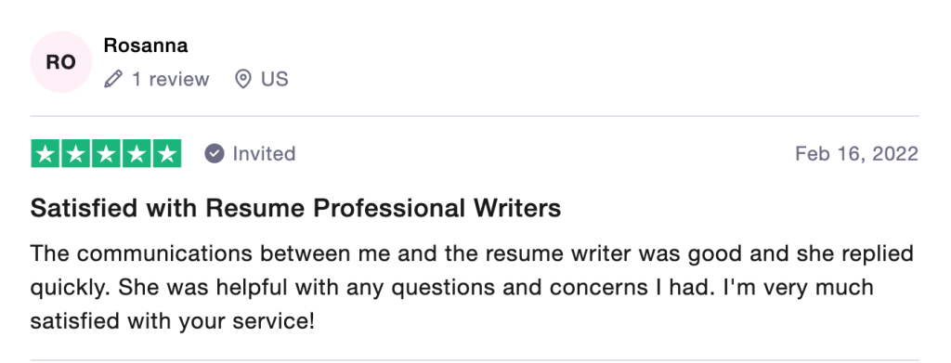Click the divider line below the review text

[475, 360]
